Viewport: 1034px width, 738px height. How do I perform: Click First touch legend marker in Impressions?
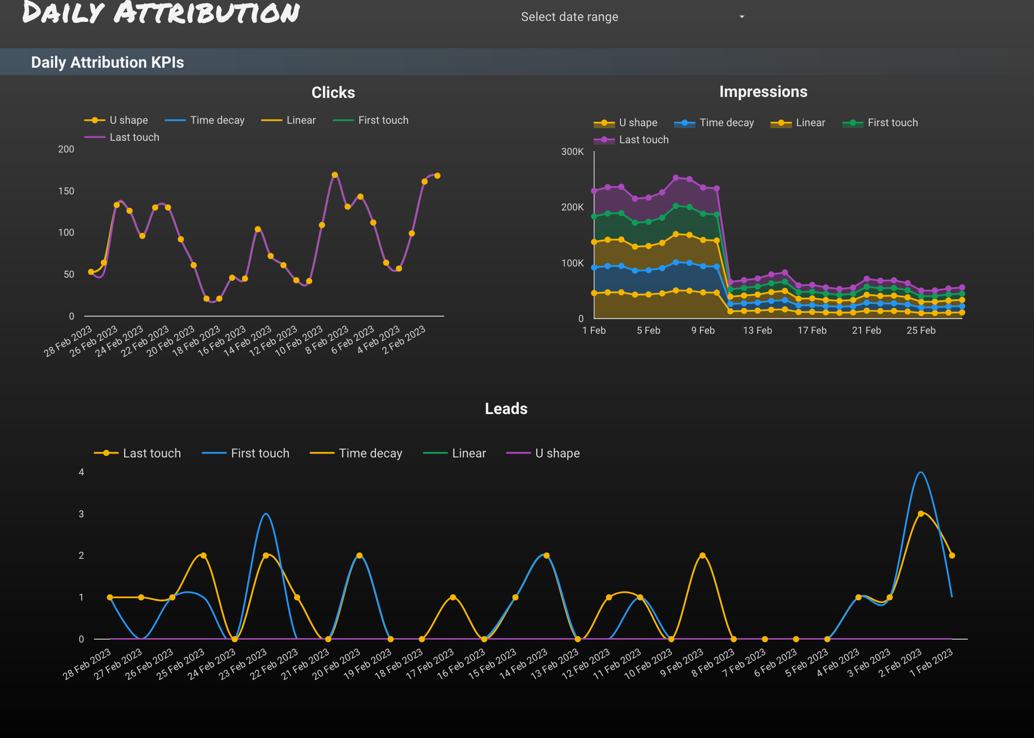click(x=852, y=123)
